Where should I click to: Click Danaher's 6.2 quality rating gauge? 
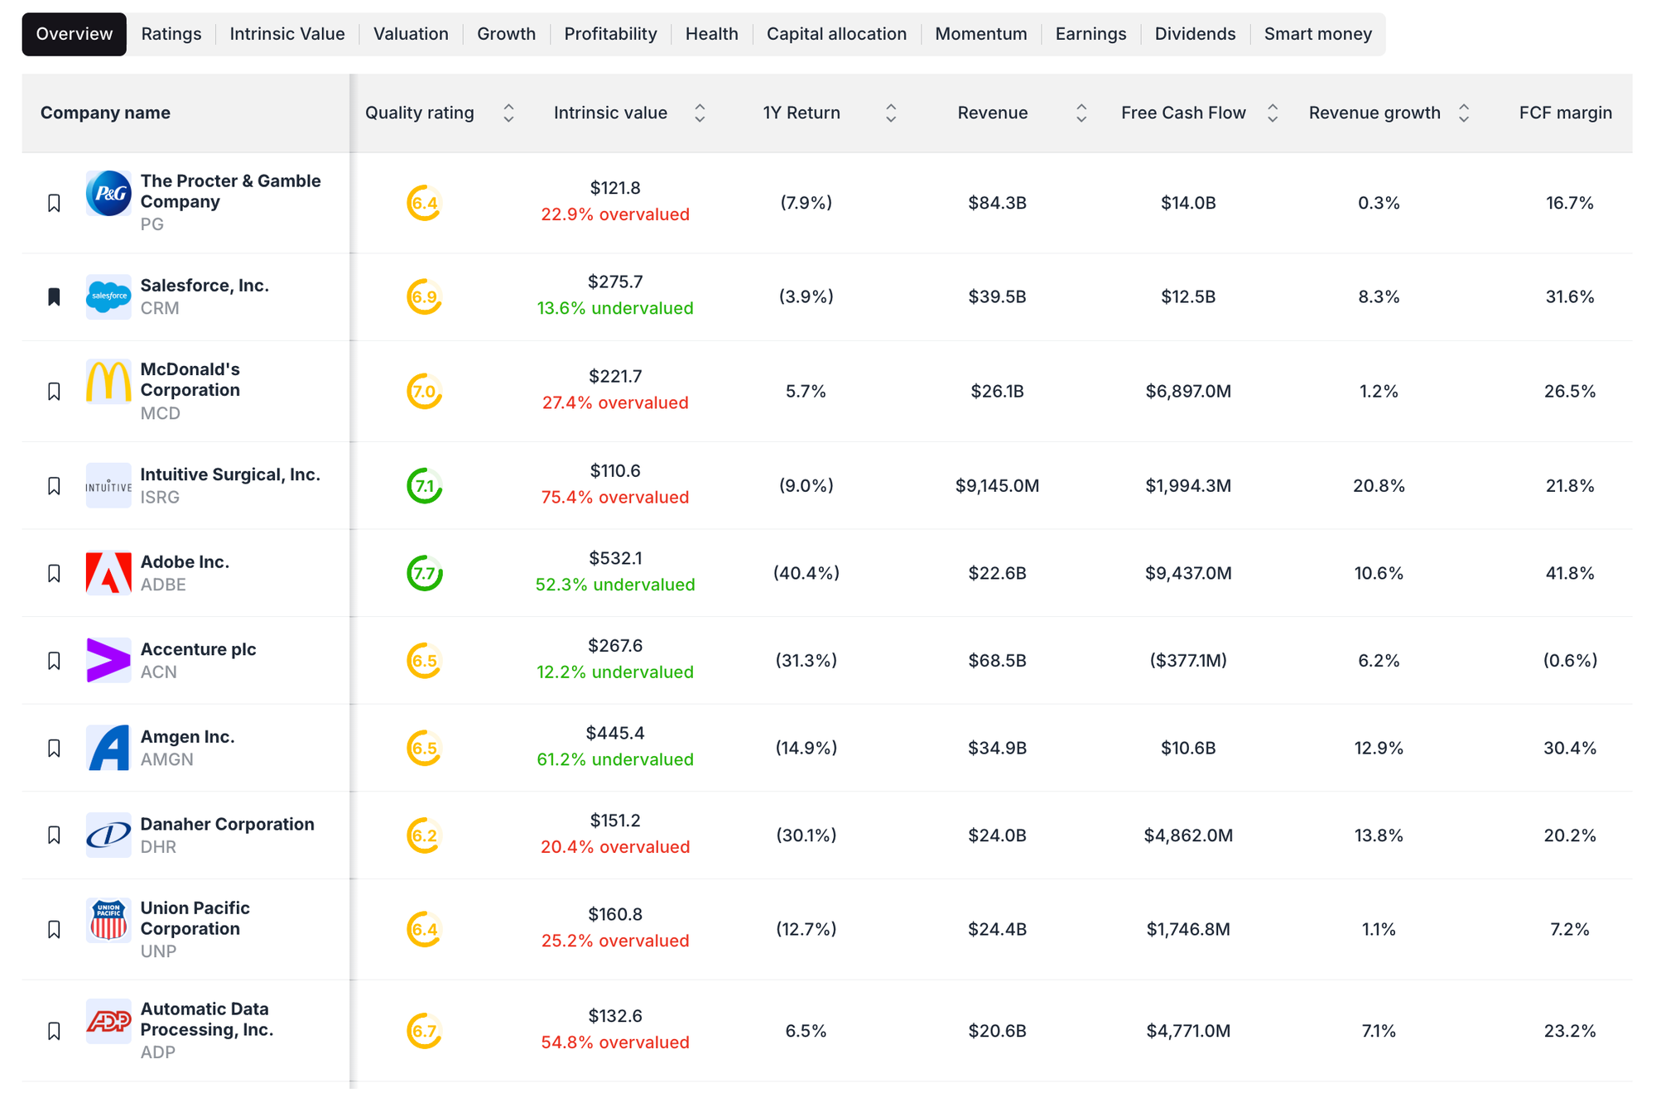[424, 835]
